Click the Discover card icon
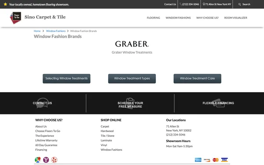Screen dimensions: 264x165 207,160
